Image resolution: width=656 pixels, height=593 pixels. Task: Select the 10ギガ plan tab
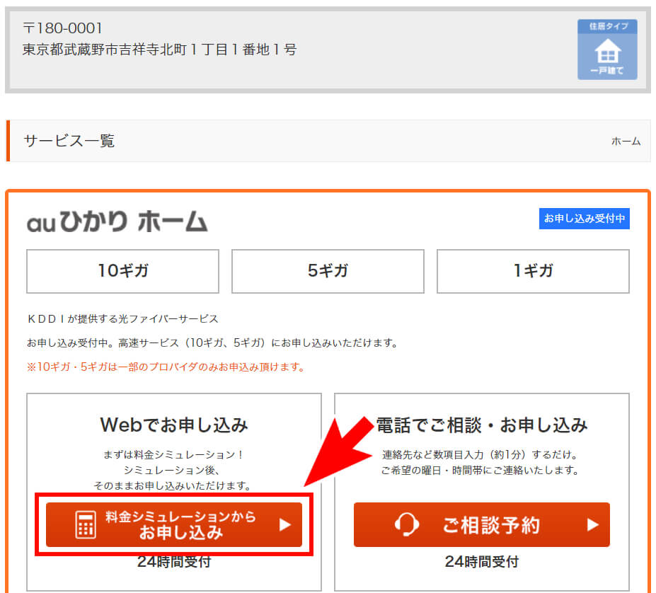(x=122, y=271)
